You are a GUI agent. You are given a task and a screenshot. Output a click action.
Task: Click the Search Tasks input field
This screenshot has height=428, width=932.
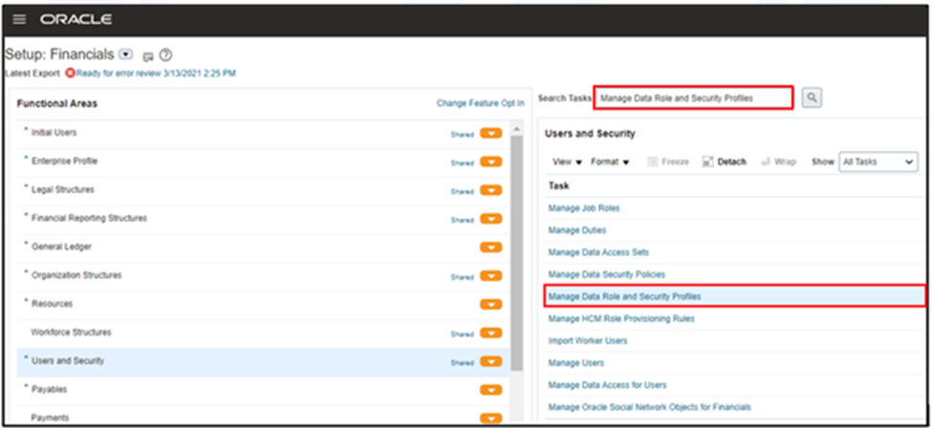[x=693, y=98]
